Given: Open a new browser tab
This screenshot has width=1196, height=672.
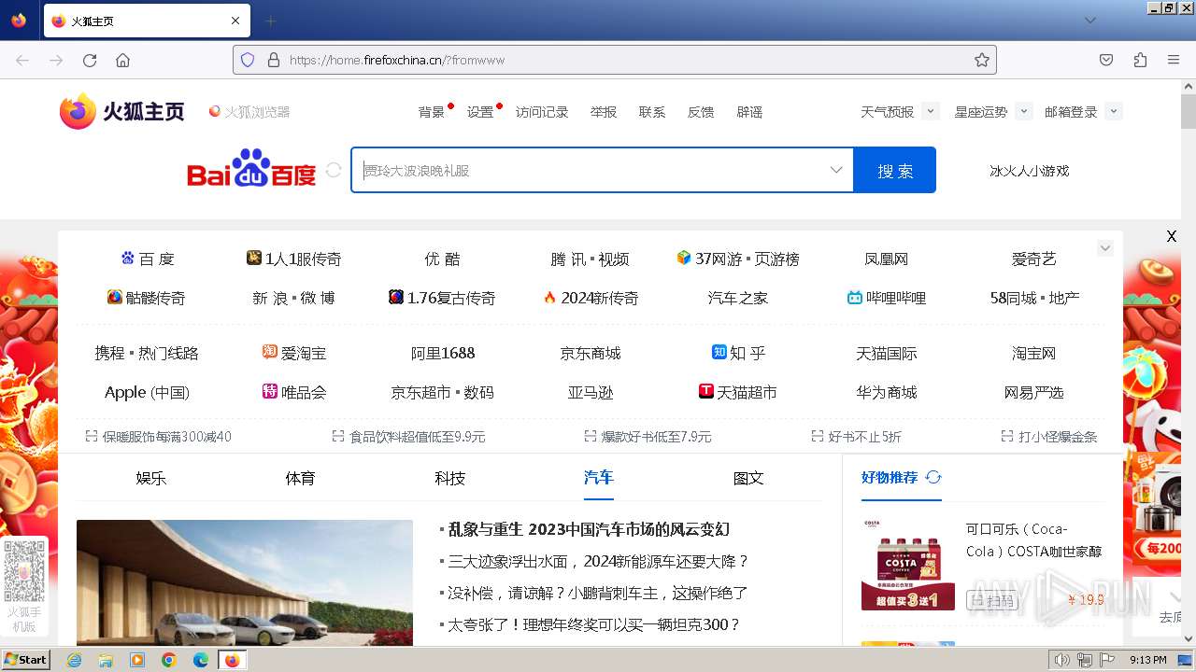Looking at the screenshot, I should [271, 21].
